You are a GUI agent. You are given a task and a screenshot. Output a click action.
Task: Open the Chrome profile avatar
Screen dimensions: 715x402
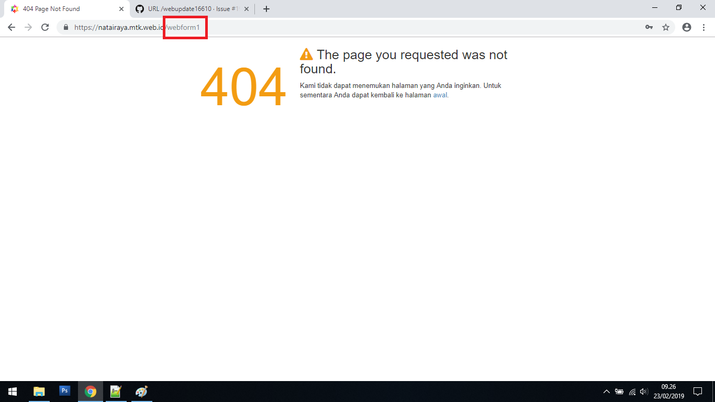tap(686, 27)
